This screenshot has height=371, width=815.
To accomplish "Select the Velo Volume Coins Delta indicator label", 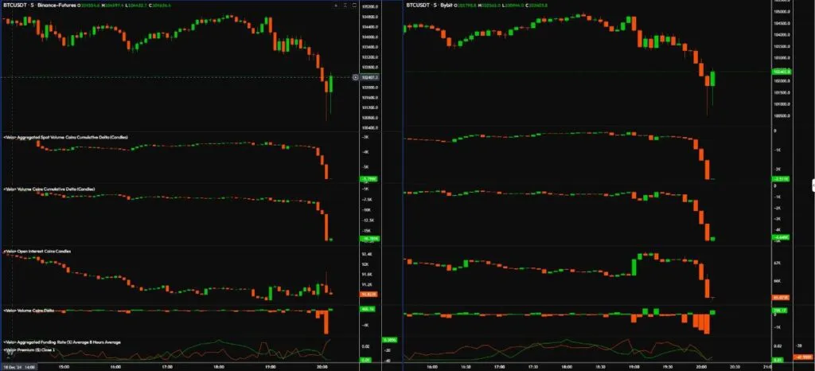I will click(x=29, y=310).
